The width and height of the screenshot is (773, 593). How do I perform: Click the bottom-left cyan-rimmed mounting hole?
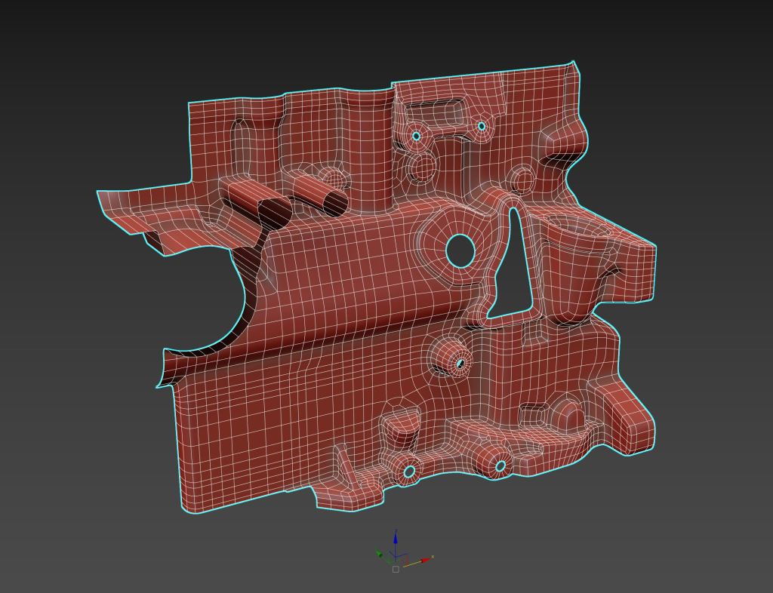[409, 472]
